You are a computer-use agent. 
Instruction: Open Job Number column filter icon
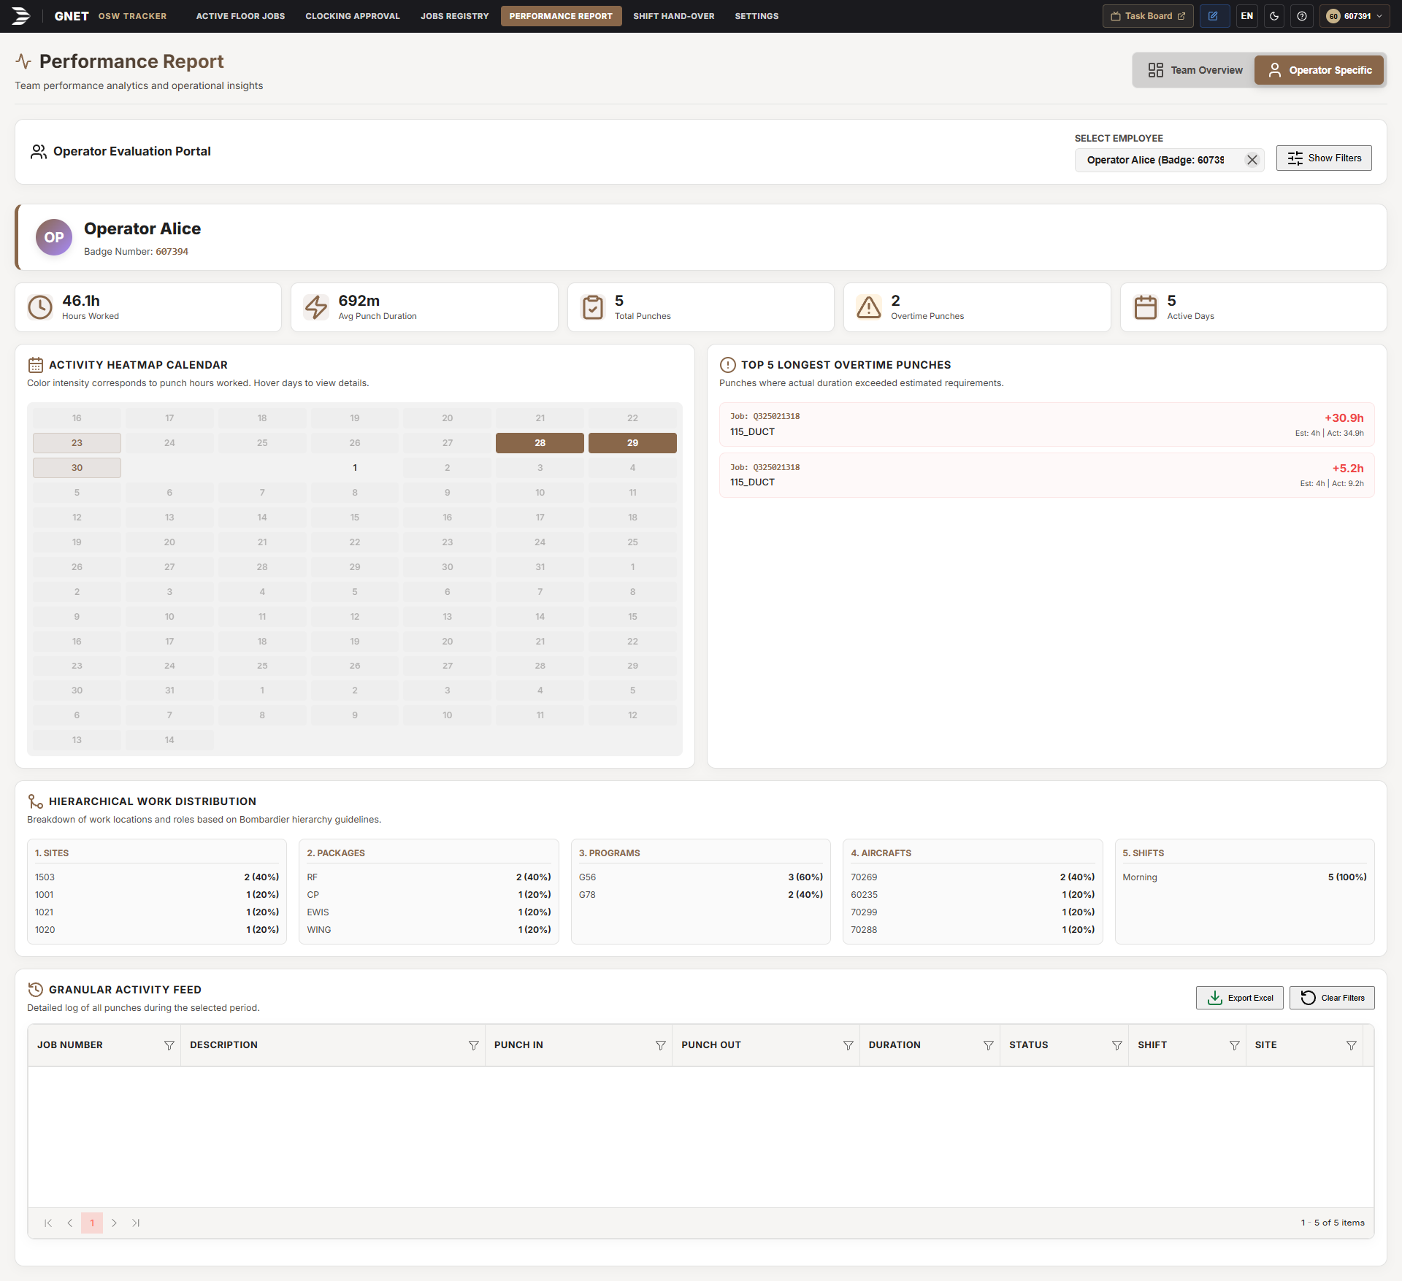coord(169,1045)
